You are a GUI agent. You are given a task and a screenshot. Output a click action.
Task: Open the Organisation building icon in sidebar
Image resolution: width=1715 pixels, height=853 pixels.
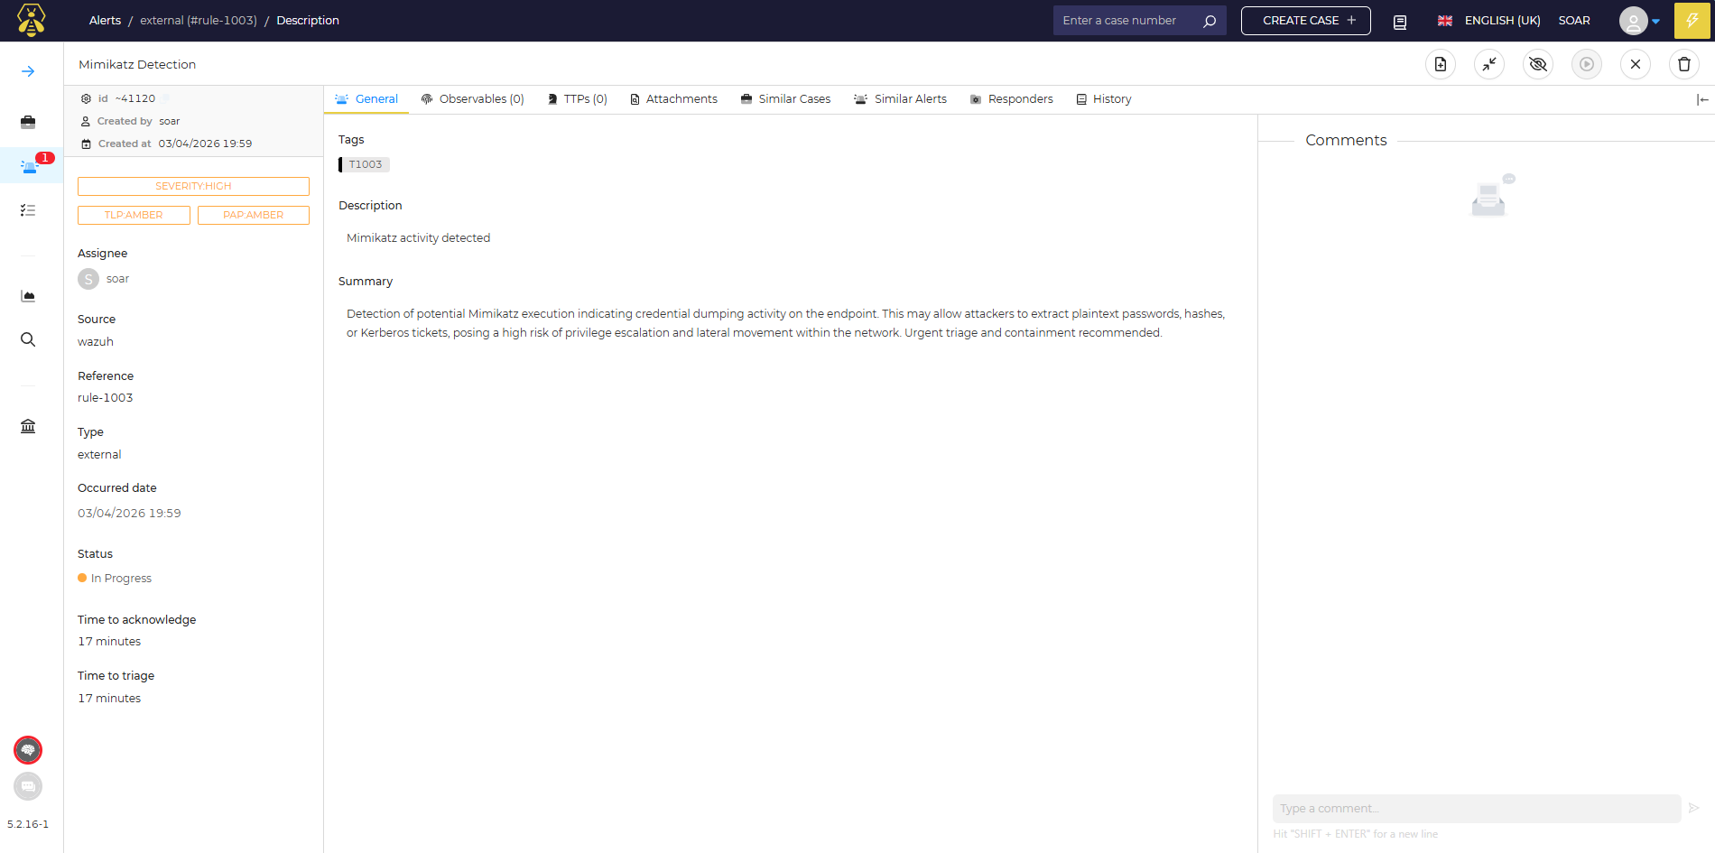click(x=28, y=426)
